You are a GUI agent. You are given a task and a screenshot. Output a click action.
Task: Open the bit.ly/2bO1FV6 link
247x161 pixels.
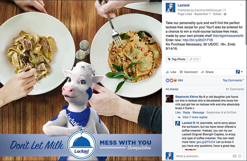(198, 40)
